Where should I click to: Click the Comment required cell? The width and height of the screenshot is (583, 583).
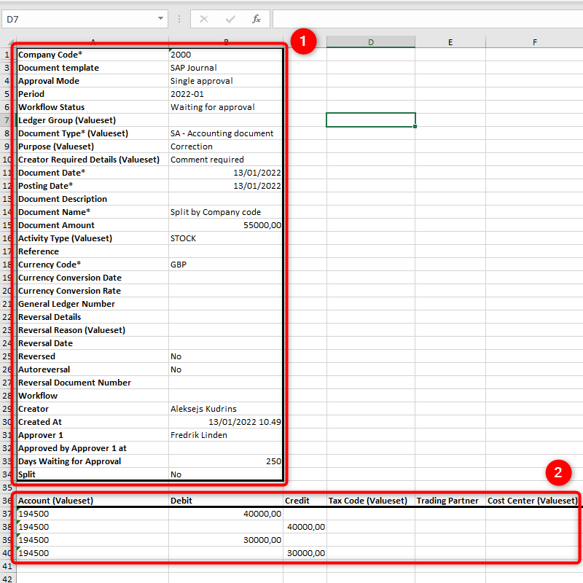pos(225,160)
